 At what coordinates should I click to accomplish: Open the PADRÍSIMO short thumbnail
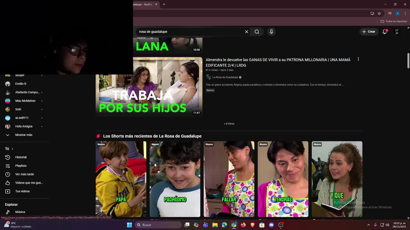(x=175, y=179)
